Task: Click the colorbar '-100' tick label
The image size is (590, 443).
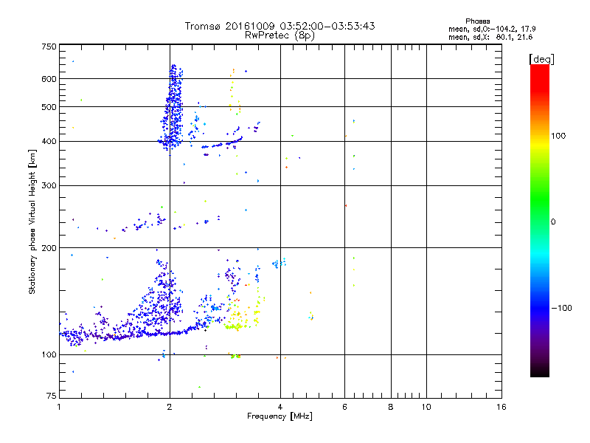Action: (x=562, y=308)
